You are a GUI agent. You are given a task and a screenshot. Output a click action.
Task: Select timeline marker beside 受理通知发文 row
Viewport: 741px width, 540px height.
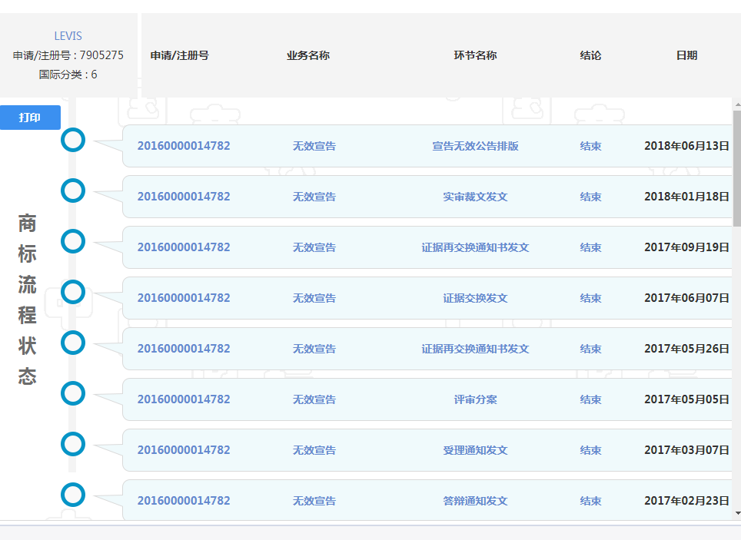tap(73, 444)
